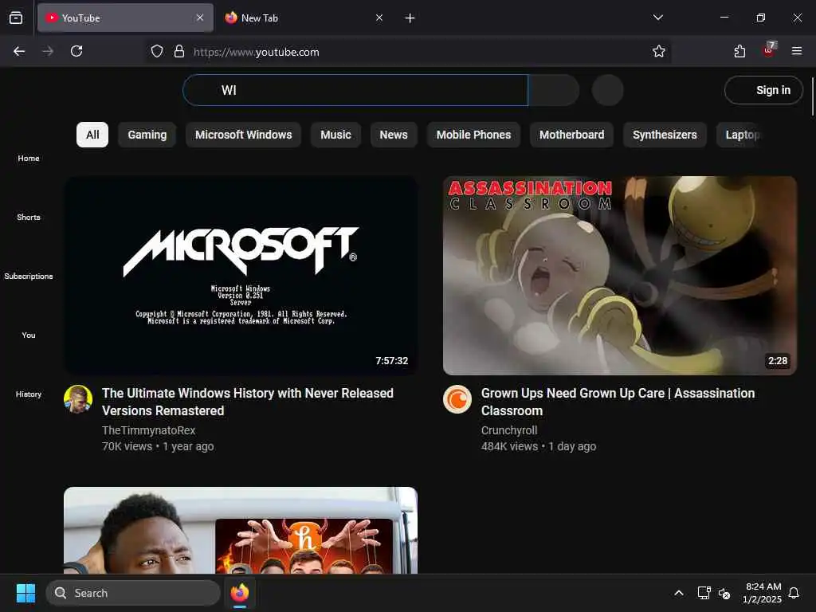Open the notification bell in taskbar

[794, 593]
